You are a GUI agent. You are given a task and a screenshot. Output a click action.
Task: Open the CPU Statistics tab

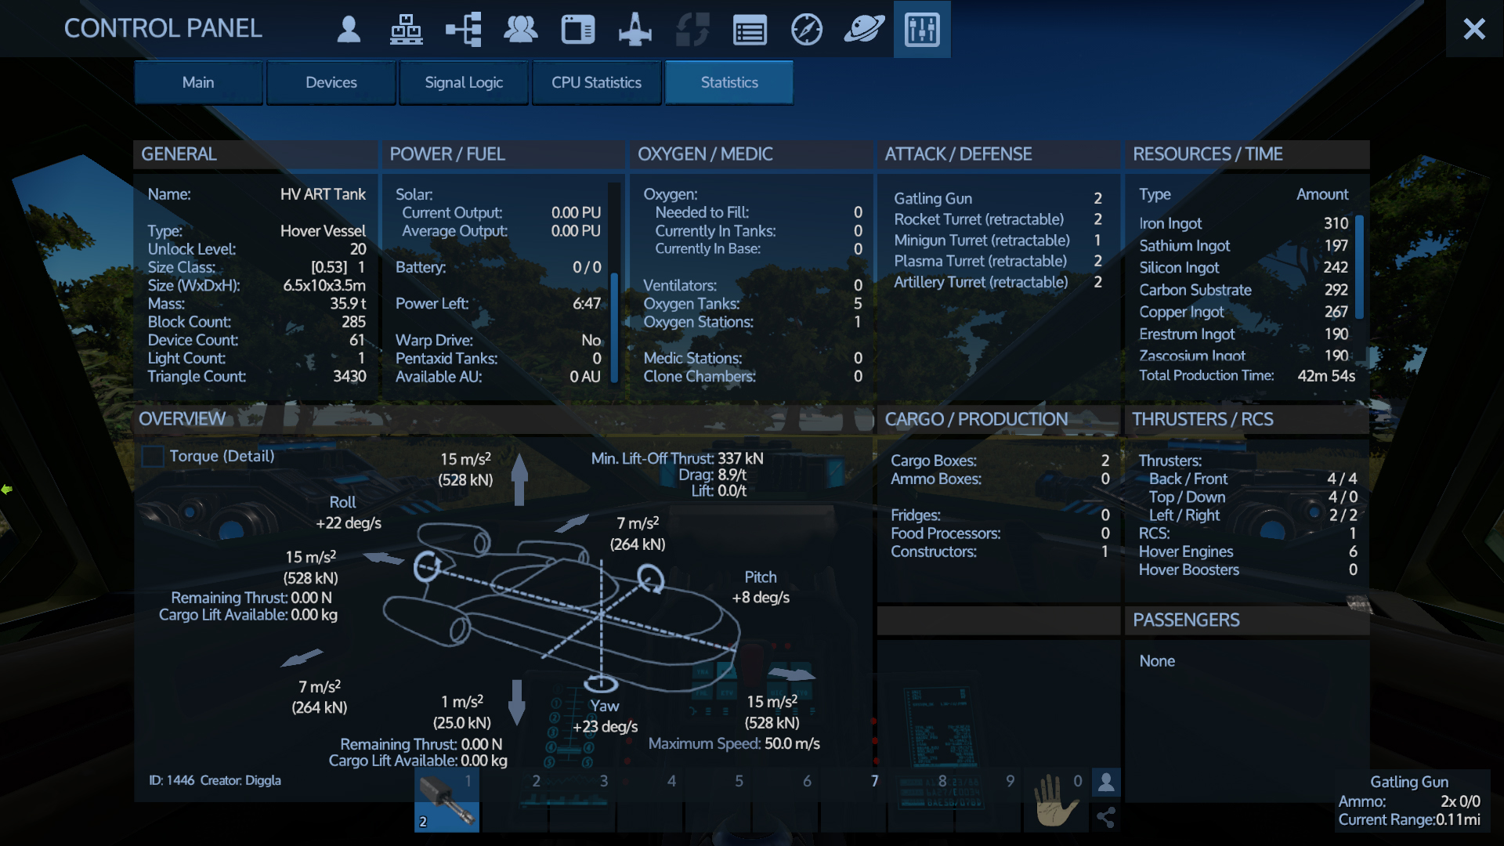tap(596, 82)
